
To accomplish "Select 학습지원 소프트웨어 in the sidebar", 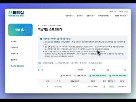I will [17, 66].
